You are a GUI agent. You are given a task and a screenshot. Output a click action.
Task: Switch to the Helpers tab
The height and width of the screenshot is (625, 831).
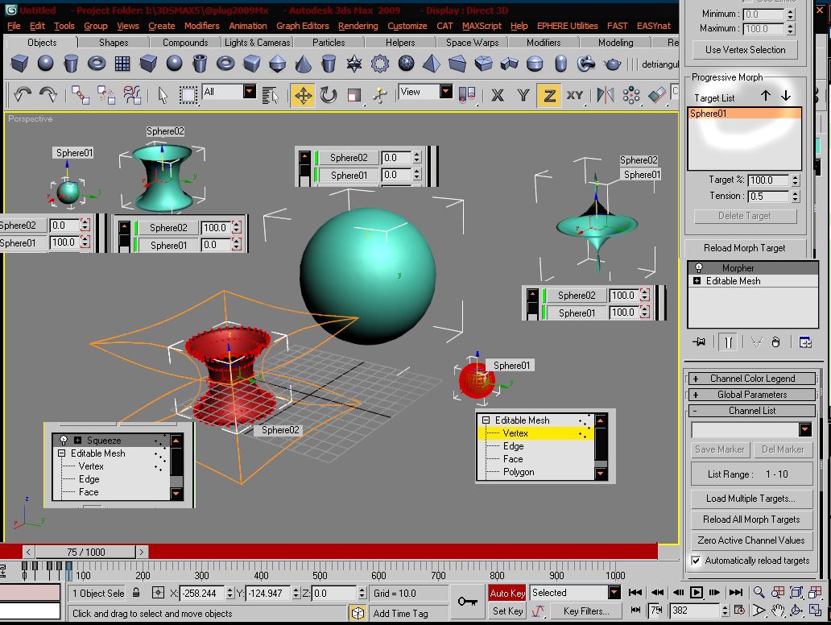[x=400, y=43]
